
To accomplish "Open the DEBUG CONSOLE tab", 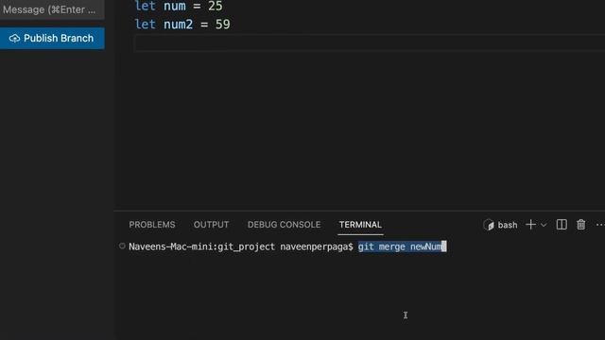I will click(x=284, y=225).
